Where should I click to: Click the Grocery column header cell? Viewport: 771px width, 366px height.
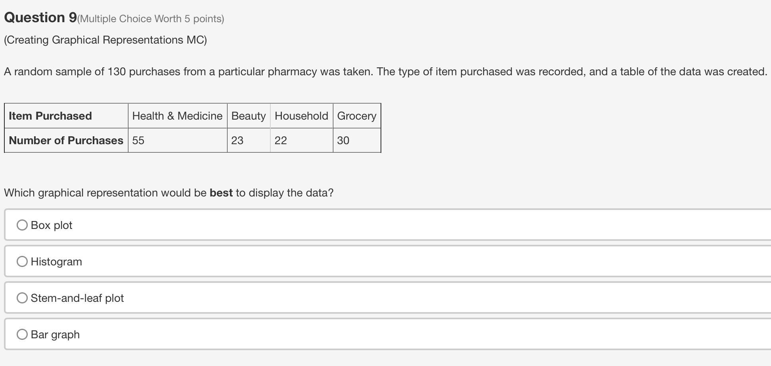(x=357, y=116)
